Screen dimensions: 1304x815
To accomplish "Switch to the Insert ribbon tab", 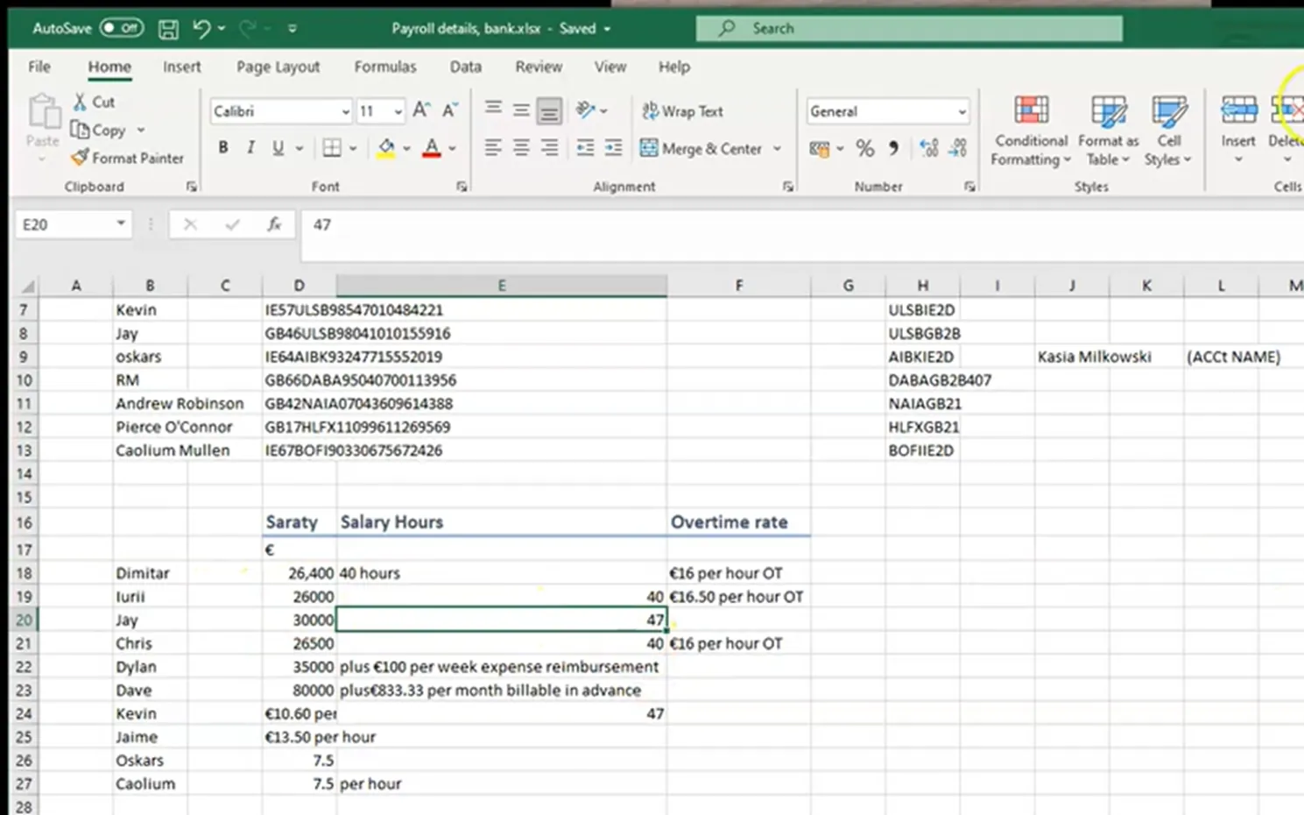I will pos(181,67).
